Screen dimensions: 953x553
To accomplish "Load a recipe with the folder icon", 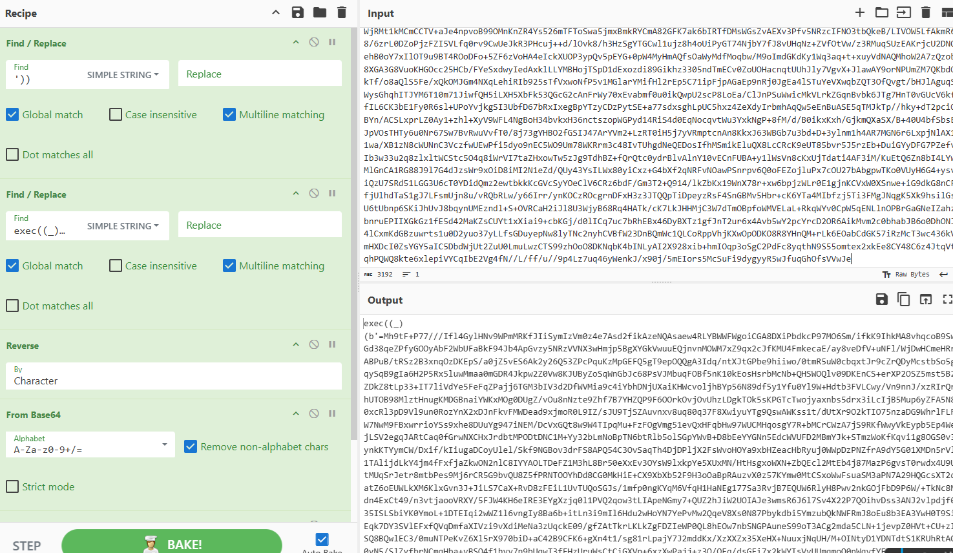I will 320,12.
